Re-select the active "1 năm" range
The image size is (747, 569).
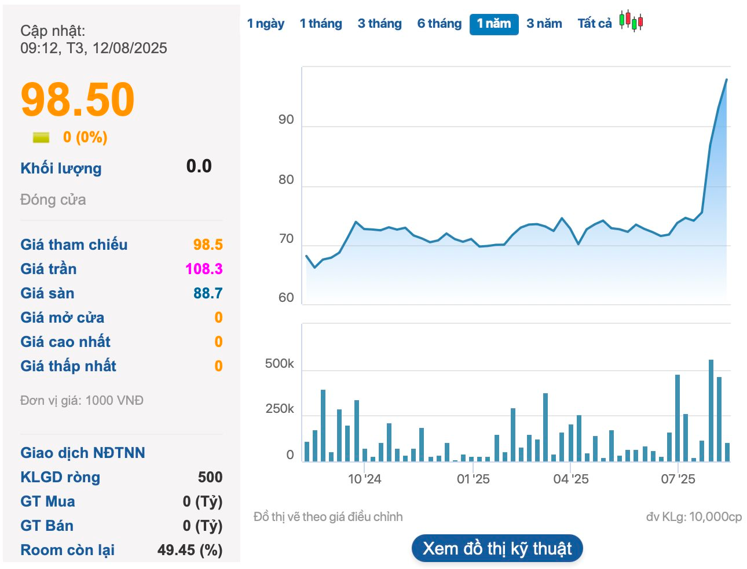[494, 23]
